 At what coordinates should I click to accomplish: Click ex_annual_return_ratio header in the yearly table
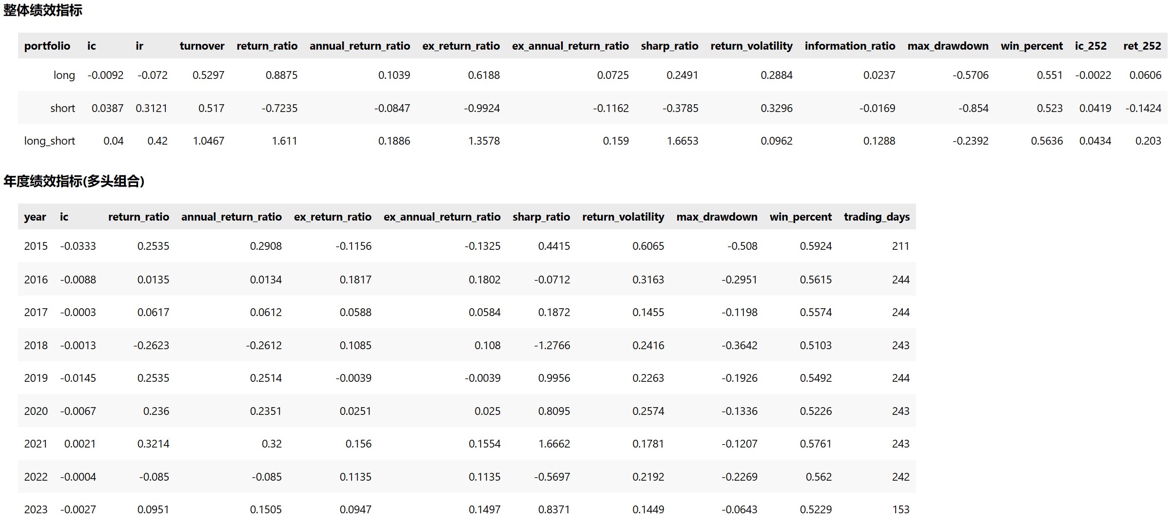(442, 217)
